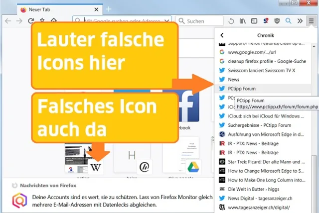Open the heise tile thumbnail
Image resolution: width=319 pixels, height=213 pixels.
132,158
